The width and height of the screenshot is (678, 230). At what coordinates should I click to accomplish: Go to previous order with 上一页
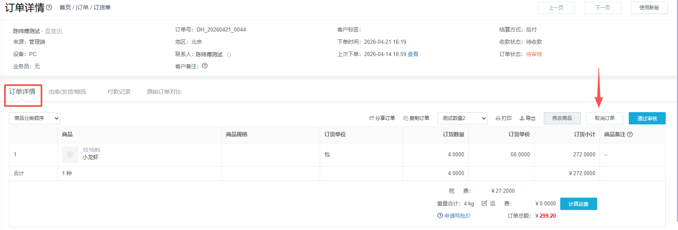(x=556, y=8)
